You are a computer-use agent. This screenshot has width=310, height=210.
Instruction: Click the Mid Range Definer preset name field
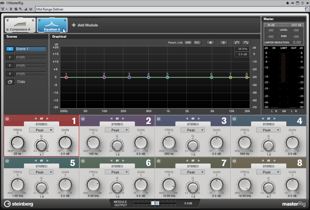pos(170,9)
